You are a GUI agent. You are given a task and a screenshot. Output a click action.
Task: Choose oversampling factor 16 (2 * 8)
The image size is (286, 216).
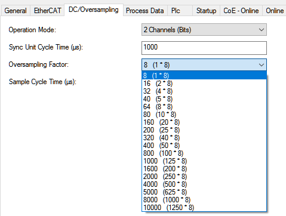204,84
